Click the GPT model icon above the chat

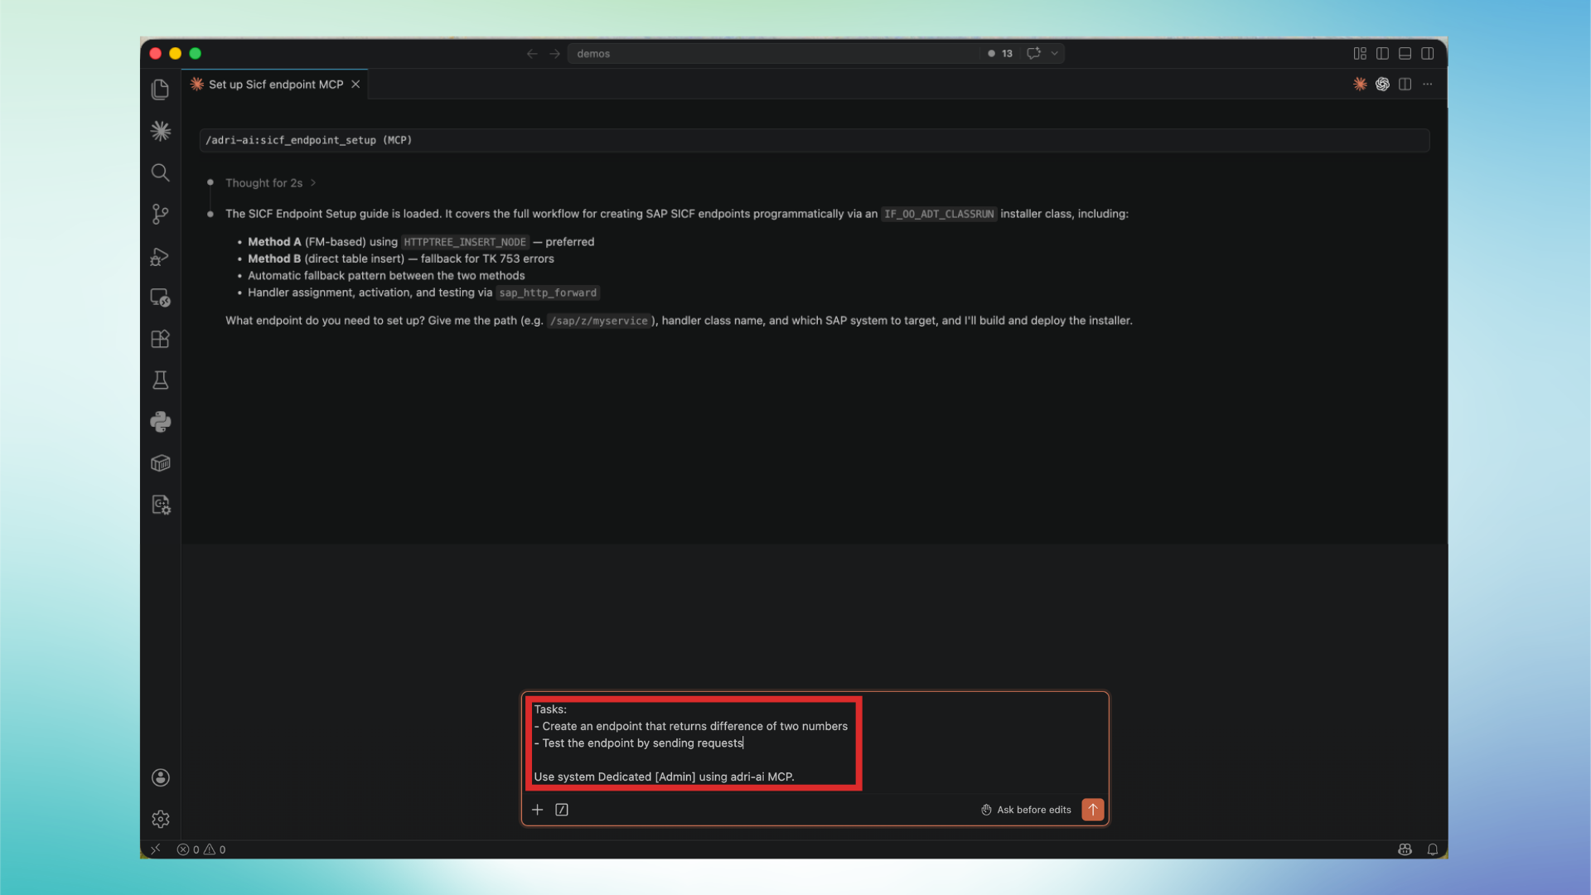[x=1382, y=84]
